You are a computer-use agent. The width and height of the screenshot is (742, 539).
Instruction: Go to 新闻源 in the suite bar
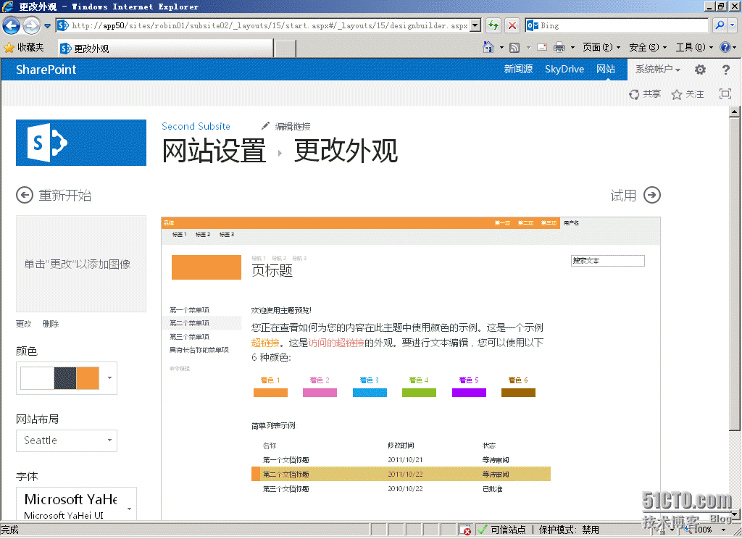point(518,69)
